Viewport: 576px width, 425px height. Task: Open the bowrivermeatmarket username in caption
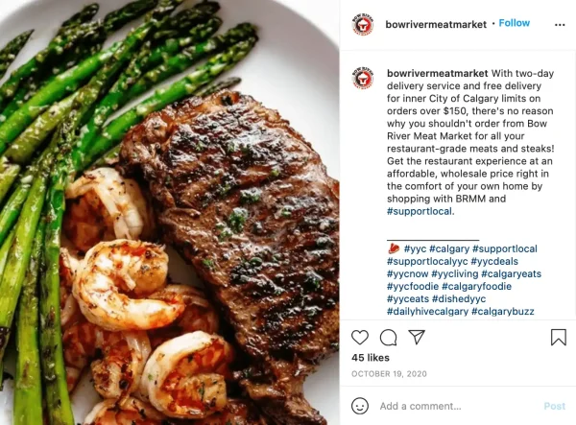pyautogui.click(x=437, y=74)
